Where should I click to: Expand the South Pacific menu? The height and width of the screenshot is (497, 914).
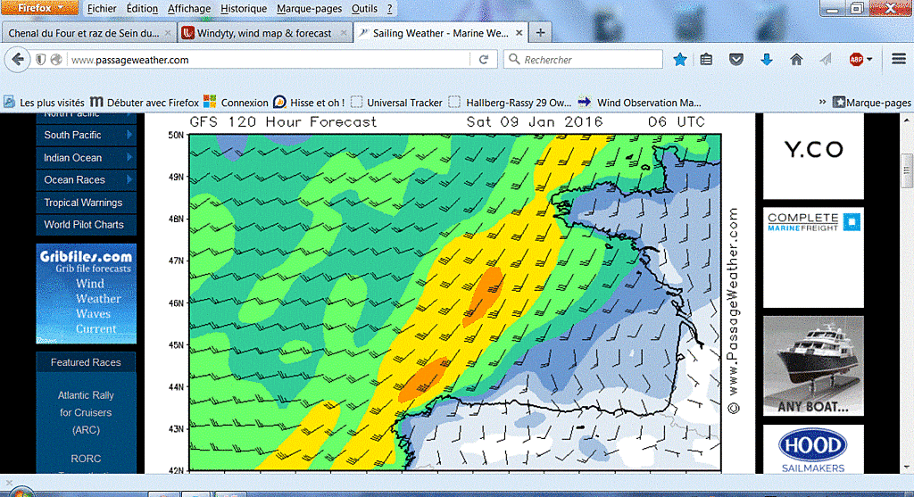pos(87,135)
